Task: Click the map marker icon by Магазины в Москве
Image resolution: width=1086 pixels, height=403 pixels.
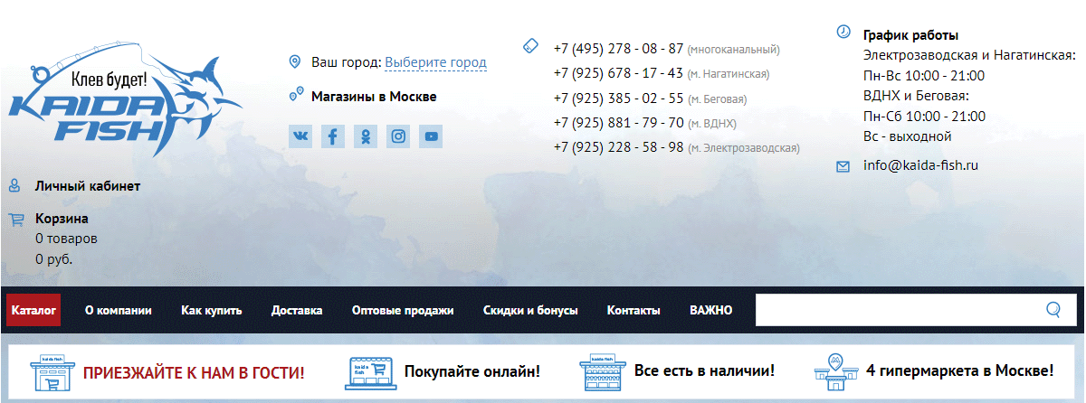Action: pos(295,95)
